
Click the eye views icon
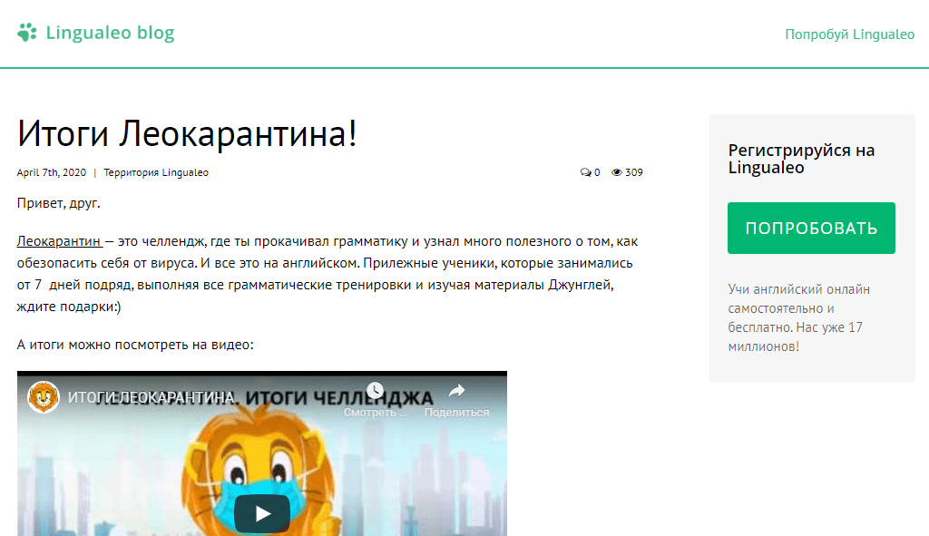pos(617,172)
